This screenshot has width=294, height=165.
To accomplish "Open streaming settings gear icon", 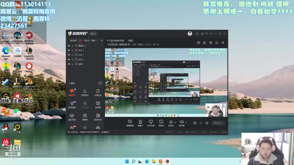I will (x=207, y=123).
